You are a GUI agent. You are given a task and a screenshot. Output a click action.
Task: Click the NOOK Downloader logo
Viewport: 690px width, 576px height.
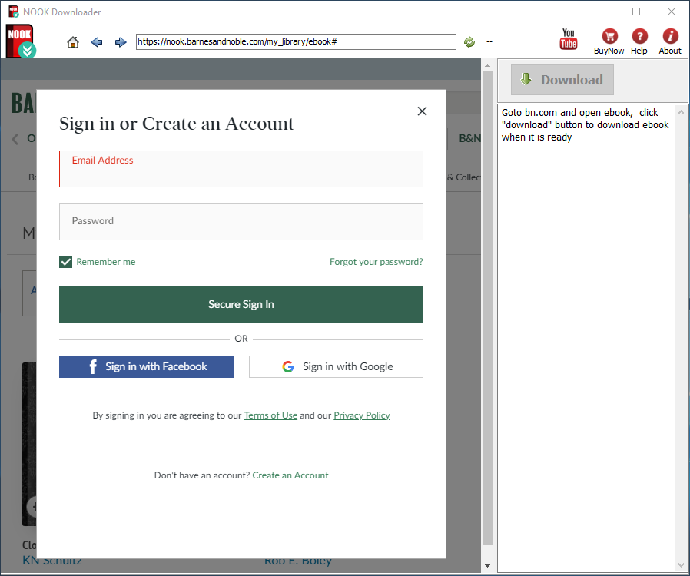click(21, 41)
